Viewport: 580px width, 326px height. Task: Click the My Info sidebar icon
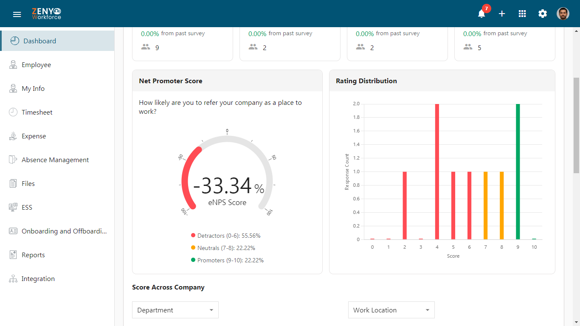[x=13, y=88]
